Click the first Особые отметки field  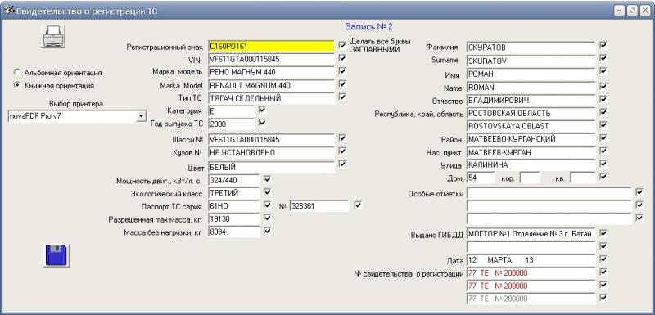coord(549,194)
